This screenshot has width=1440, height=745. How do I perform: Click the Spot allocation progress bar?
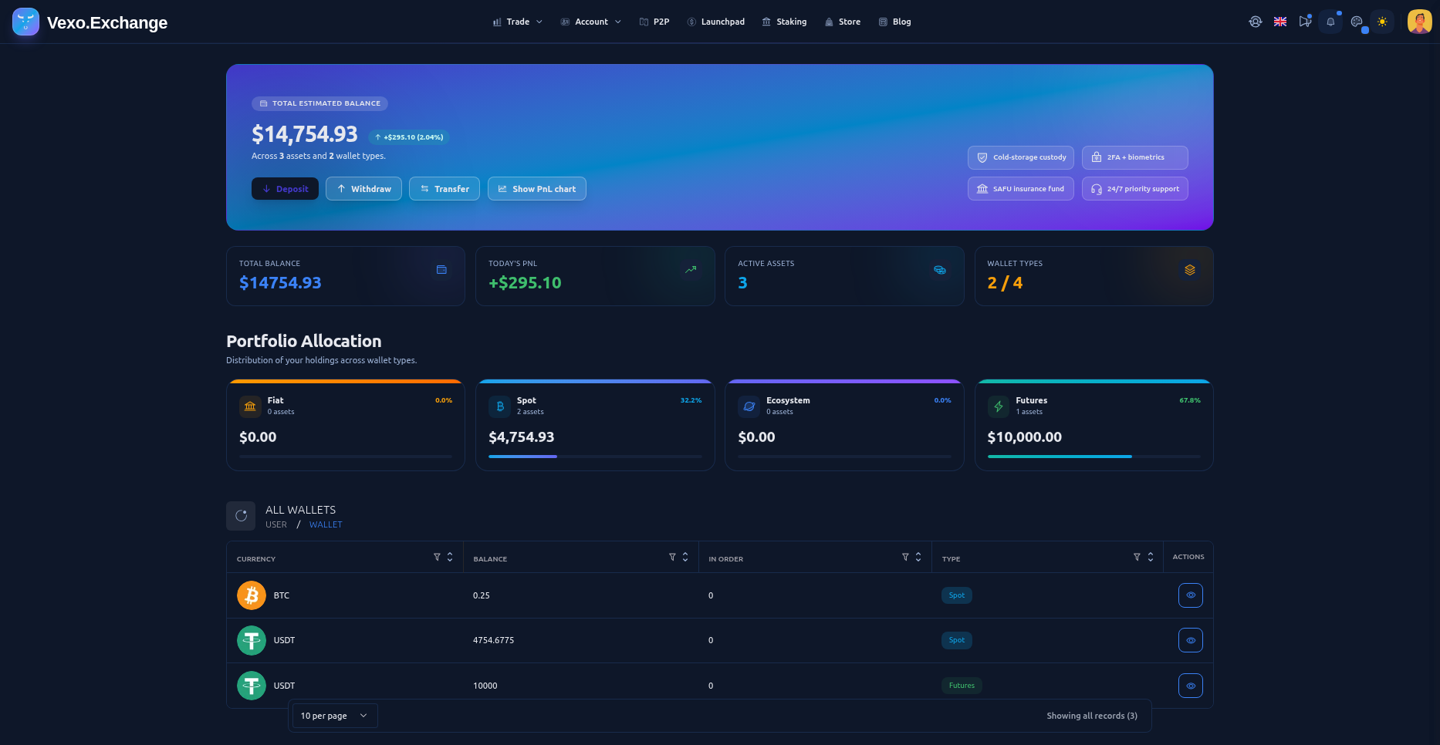595,457
